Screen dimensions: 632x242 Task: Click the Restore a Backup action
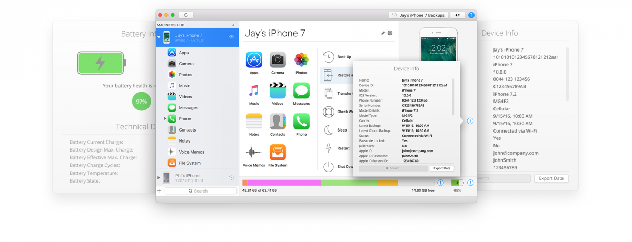point(337,75)
